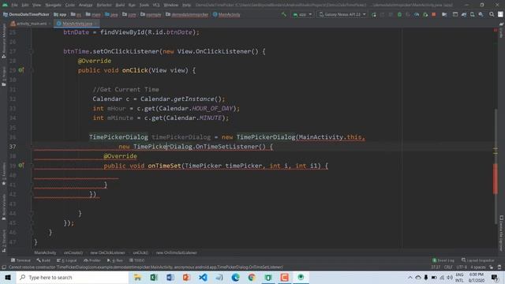Open Microsoft Edge from taskbar

coord(235,277)
